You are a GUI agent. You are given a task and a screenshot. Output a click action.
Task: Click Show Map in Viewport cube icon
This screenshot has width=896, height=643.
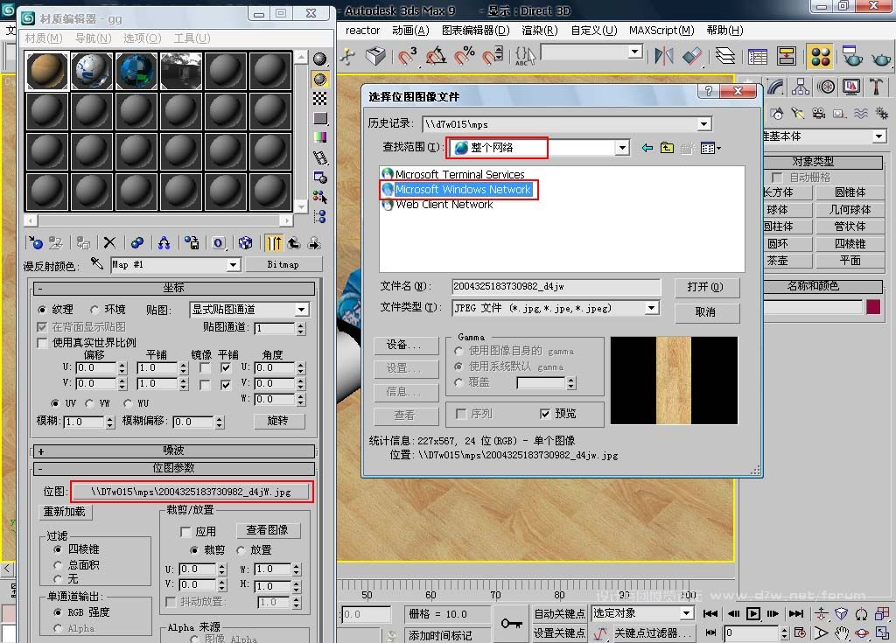pos(245,243)
